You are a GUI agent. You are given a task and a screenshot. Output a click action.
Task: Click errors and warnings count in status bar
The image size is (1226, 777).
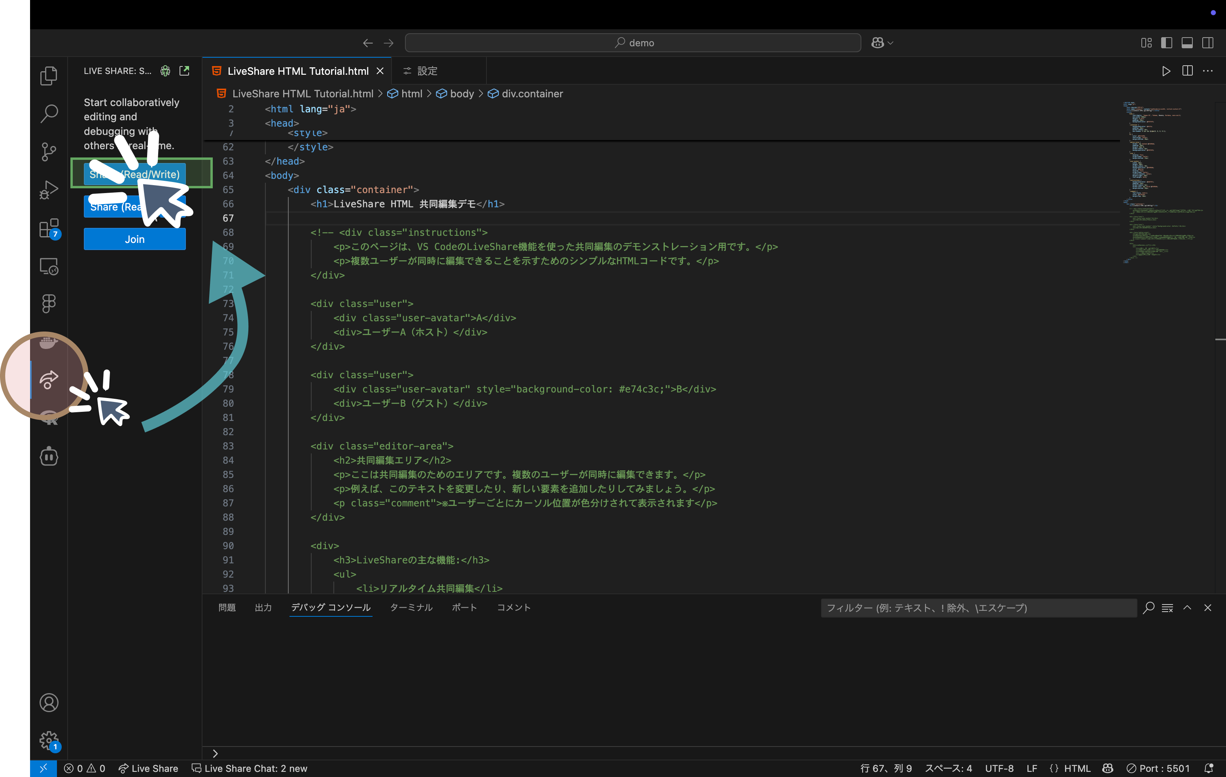(85, 768)
